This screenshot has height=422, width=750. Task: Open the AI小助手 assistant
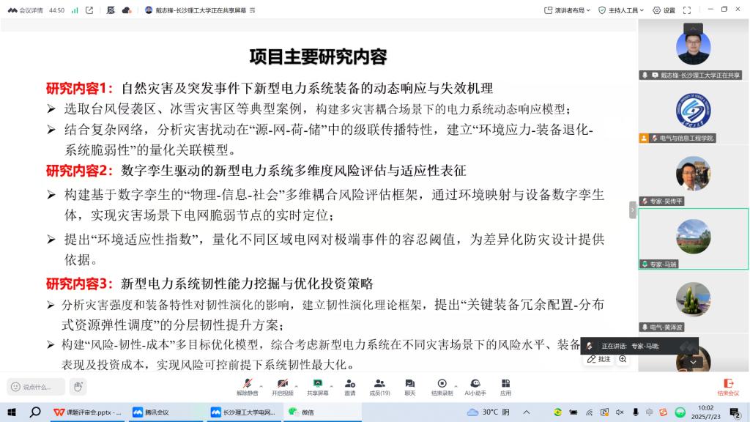[x=475, y=385]
